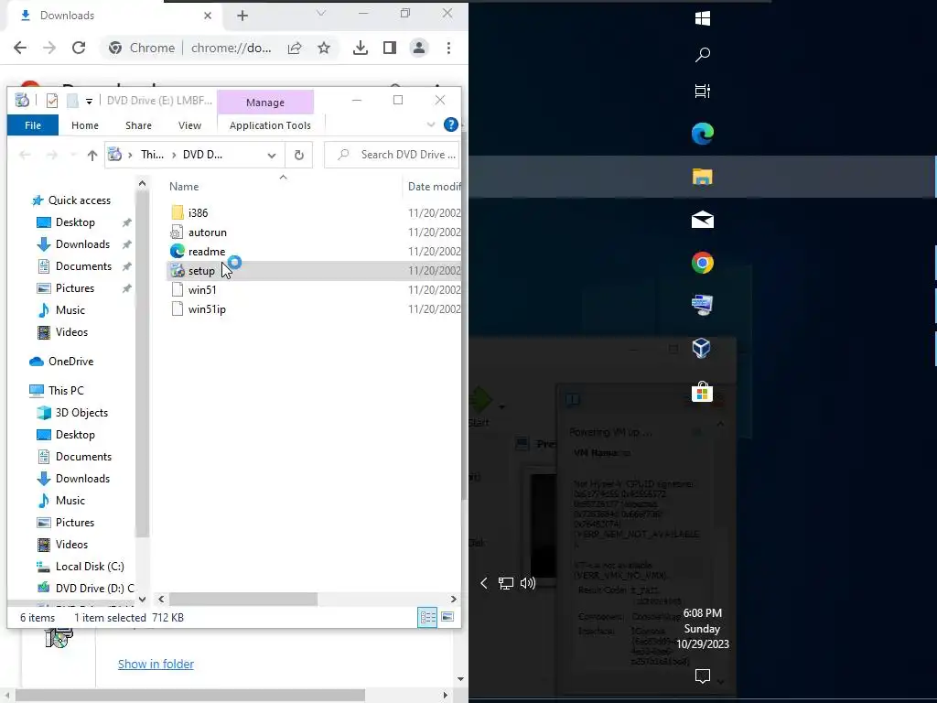Select This PC in navigation pane
Viewport: 937px width, 703px height.
click(x=66, y=391)
